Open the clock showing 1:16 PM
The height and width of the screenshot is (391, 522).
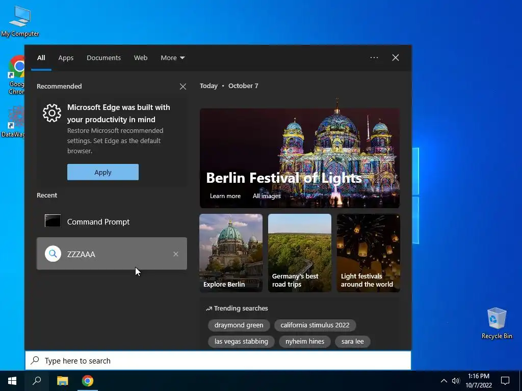coord(479,381)
